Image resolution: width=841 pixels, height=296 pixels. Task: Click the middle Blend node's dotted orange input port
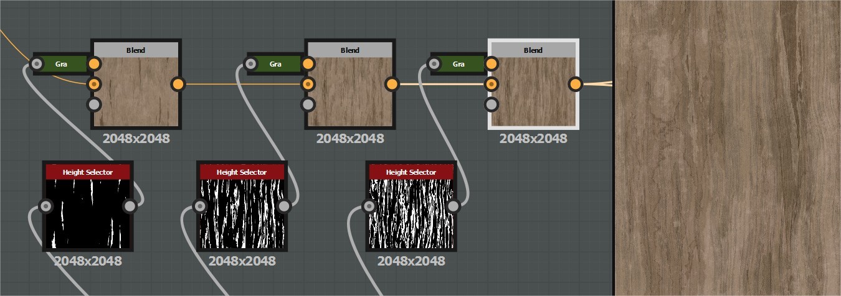308,84
